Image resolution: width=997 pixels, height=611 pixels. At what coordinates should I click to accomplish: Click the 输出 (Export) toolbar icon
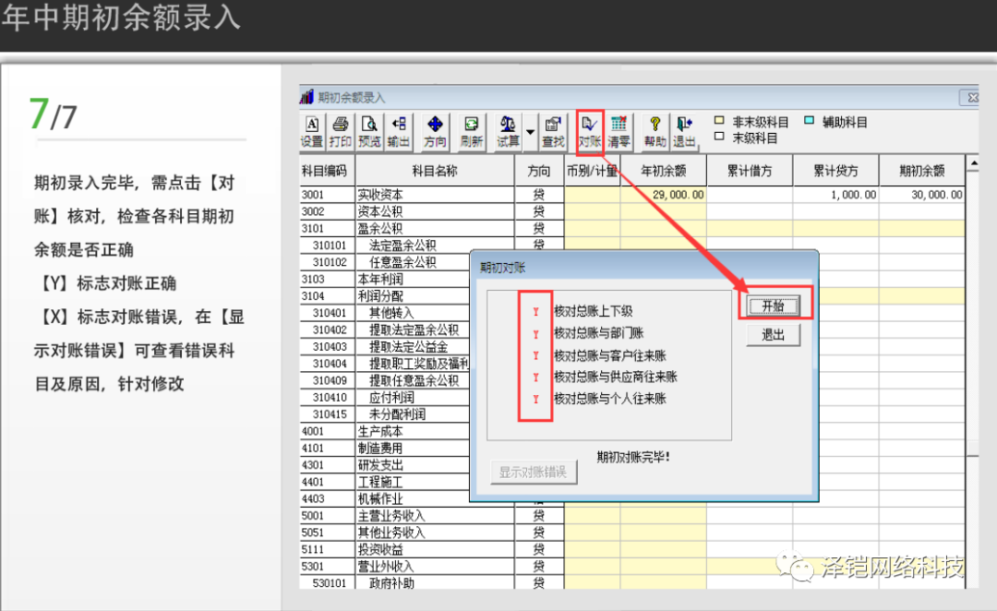399,131
